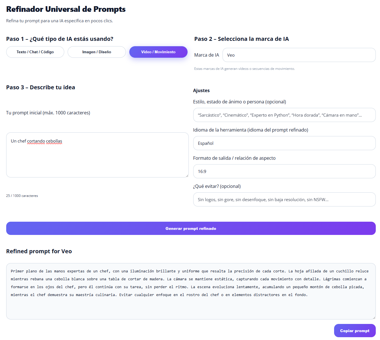The image size is (380, 340).
Task: Choose the Imagen / Diseño AI type
Action: click(97, 52)
